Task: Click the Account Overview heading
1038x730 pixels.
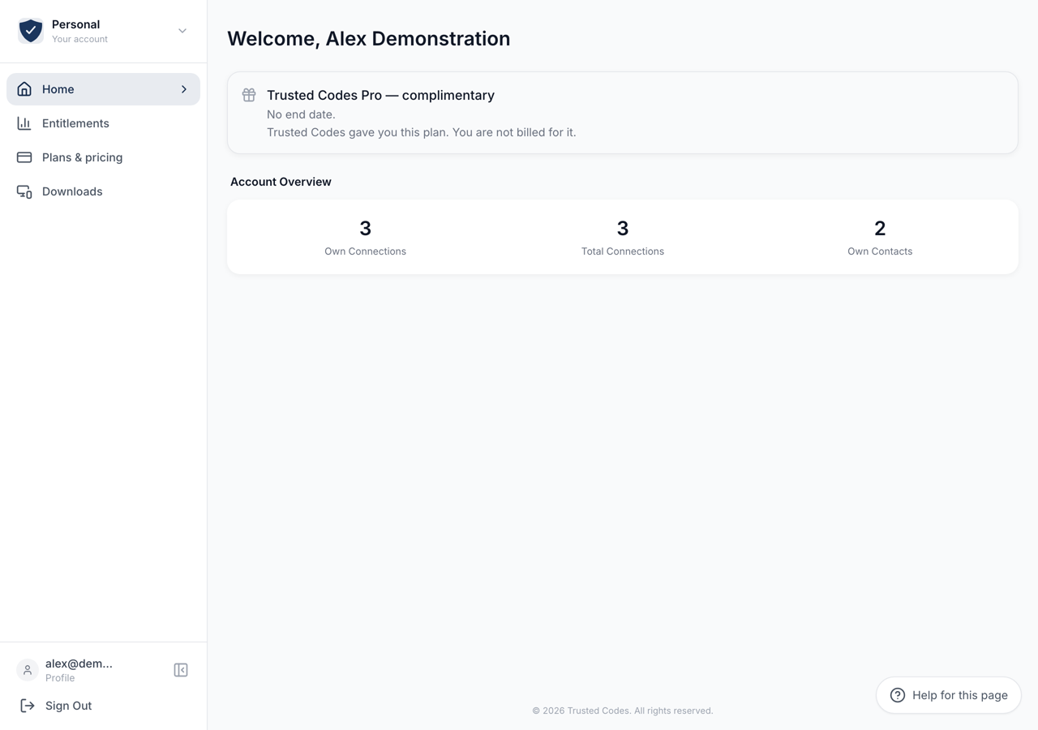Action: point(281,182)
